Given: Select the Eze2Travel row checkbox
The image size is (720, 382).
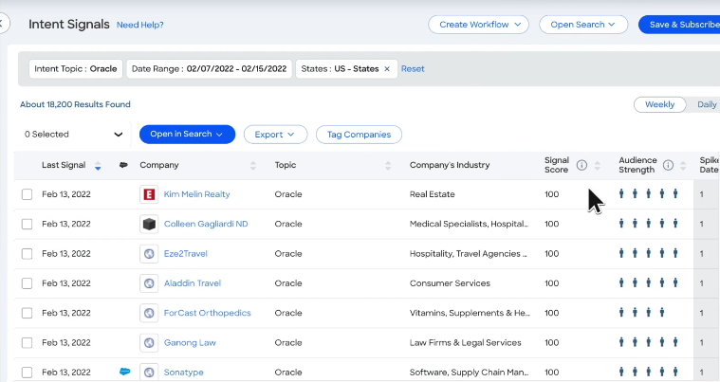Looking at the screenshot, I should click(x=28, y=254).
